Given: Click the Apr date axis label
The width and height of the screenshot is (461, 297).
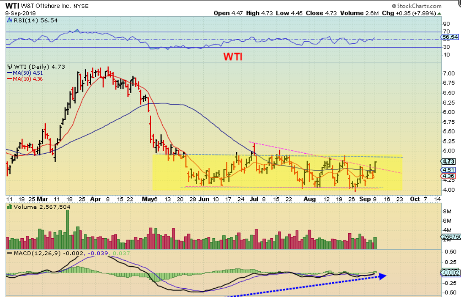Looking at the screenshot, I should pos(96,199).
